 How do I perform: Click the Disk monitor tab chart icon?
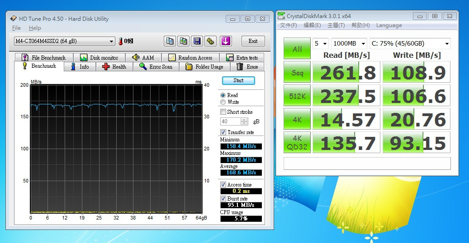point(84,57)
